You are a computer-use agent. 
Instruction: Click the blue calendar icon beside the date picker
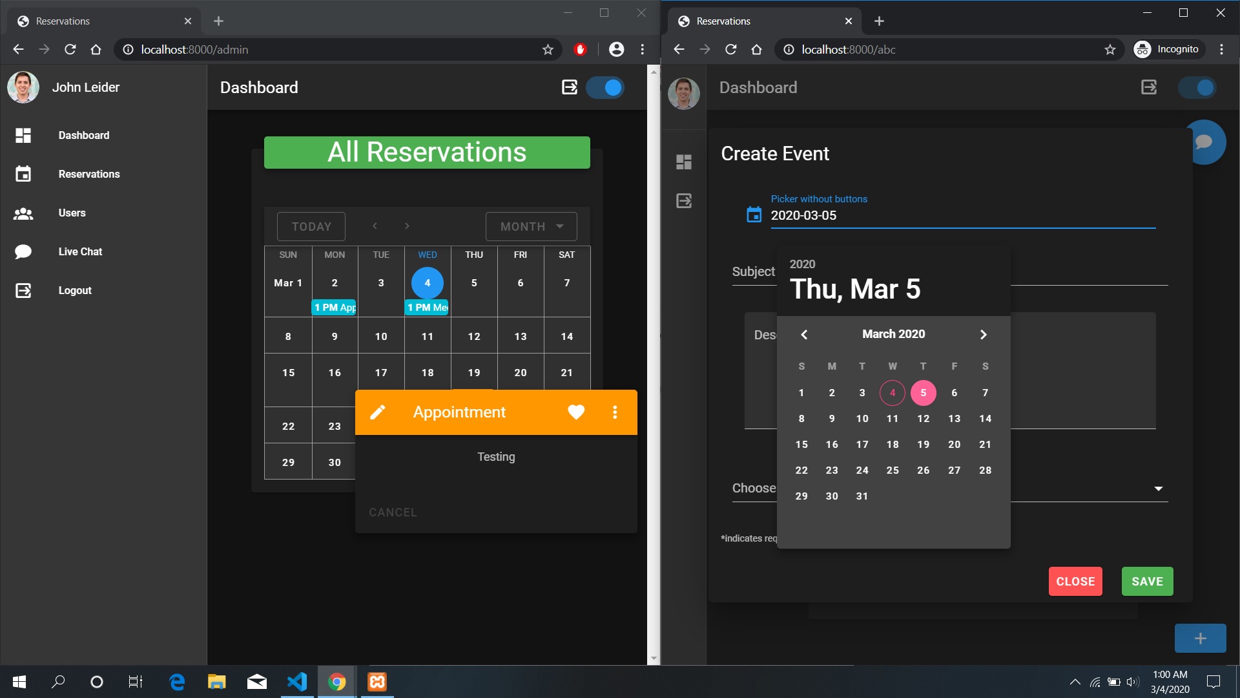753,215
